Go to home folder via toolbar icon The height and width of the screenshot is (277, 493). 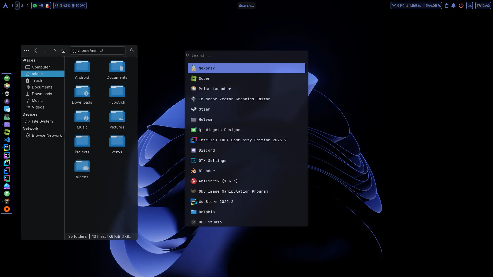tap(63, 51)
